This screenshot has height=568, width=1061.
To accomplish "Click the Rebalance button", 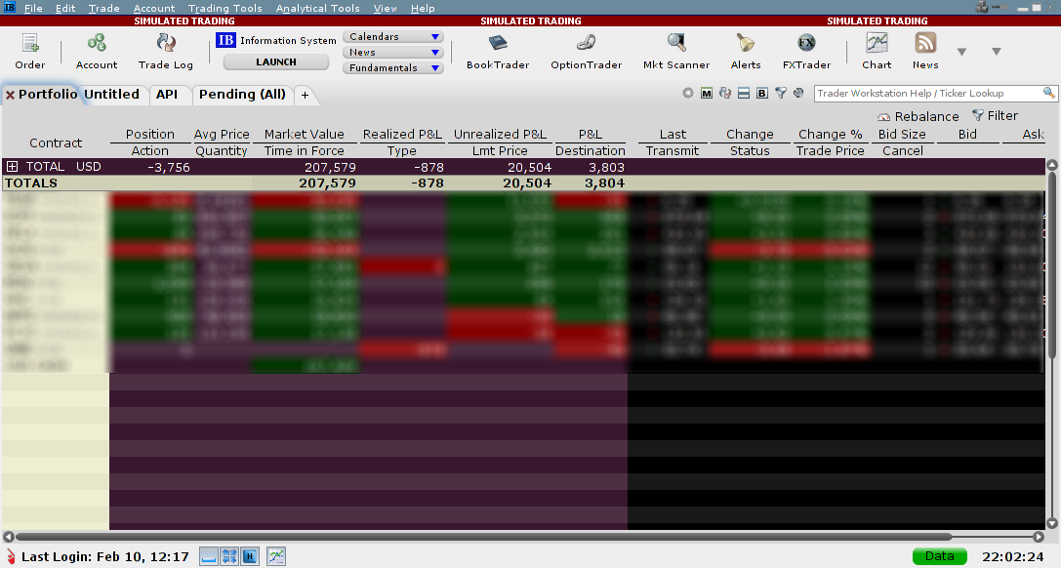I will [918, 116].
